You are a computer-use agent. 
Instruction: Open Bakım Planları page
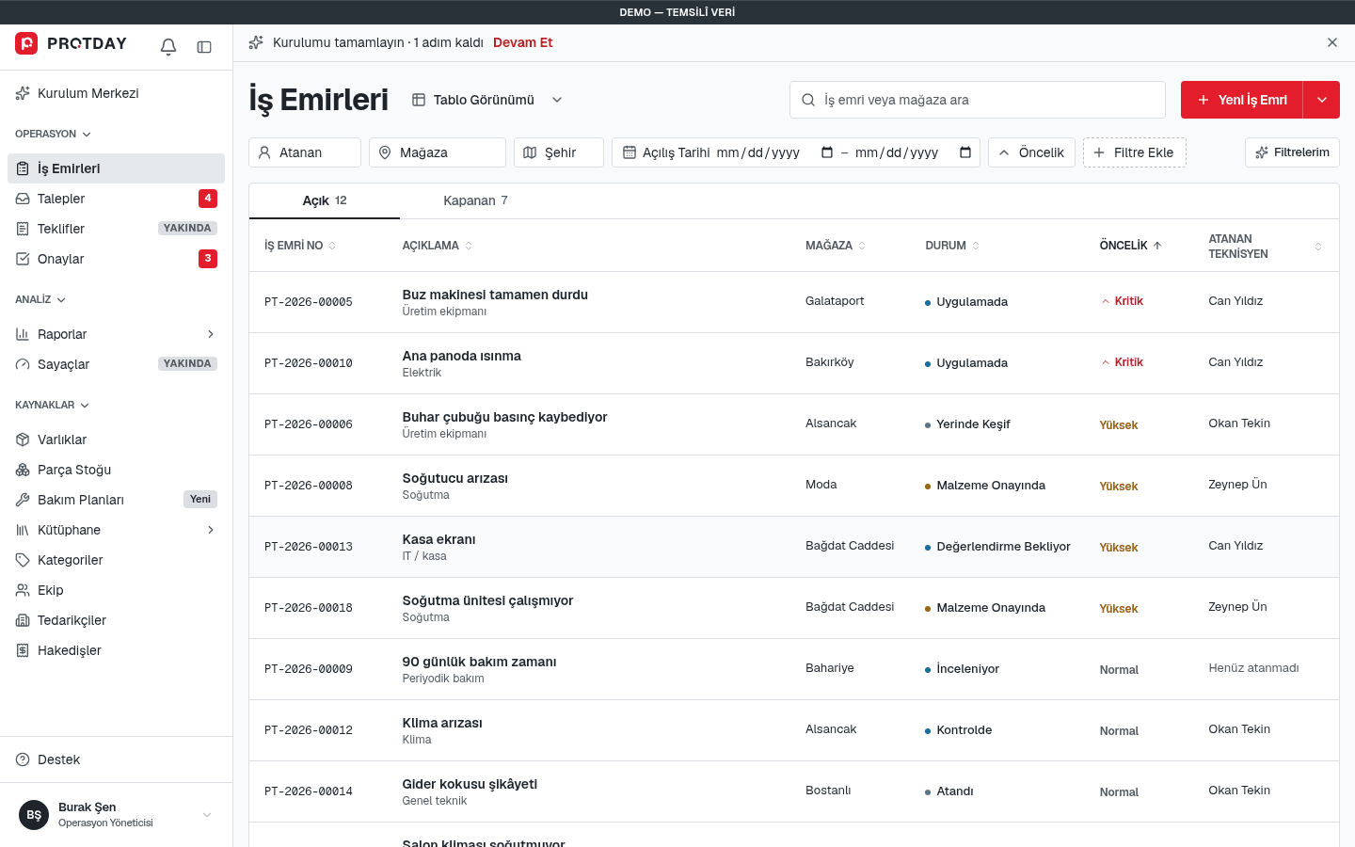tap(117, 500)
